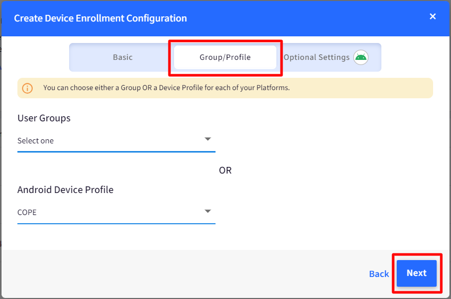The width and height of the screenshot is (451, 299).
Task: Click the Android Device Profile label
Action: click(x=66, y=190)
